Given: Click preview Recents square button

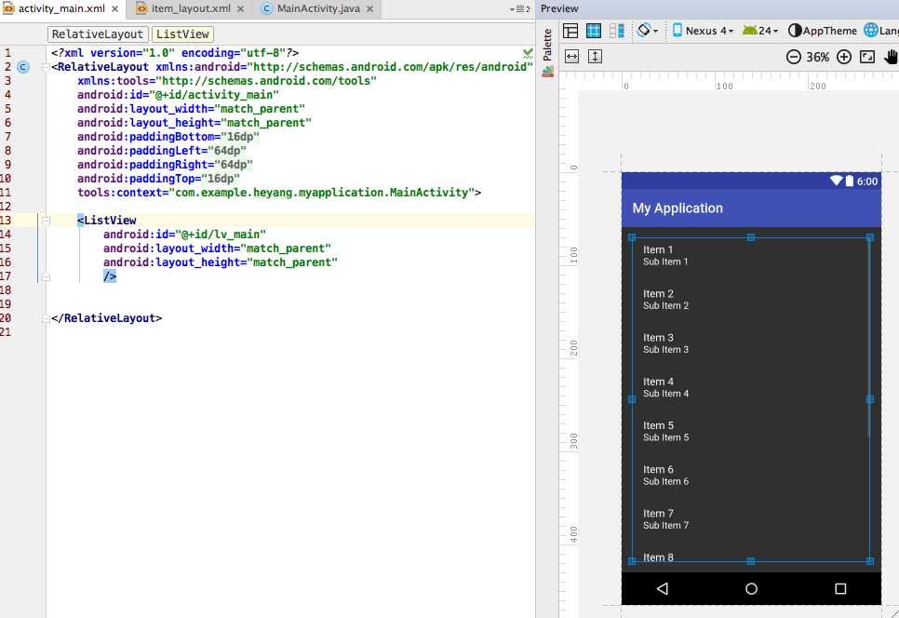Looking at the screenshot, I should (x=840, y=588).
